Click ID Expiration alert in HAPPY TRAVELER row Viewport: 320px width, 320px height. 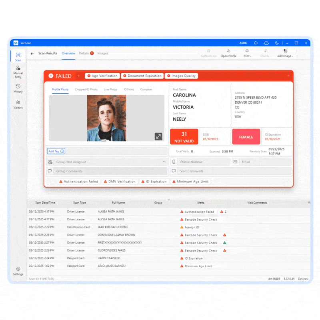point(192,258)
